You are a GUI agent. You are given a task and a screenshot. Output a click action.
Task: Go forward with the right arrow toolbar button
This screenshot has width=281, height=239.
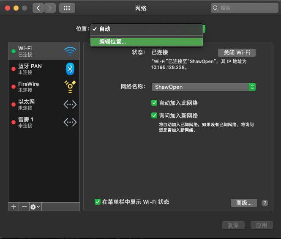(x=50, y=8)
